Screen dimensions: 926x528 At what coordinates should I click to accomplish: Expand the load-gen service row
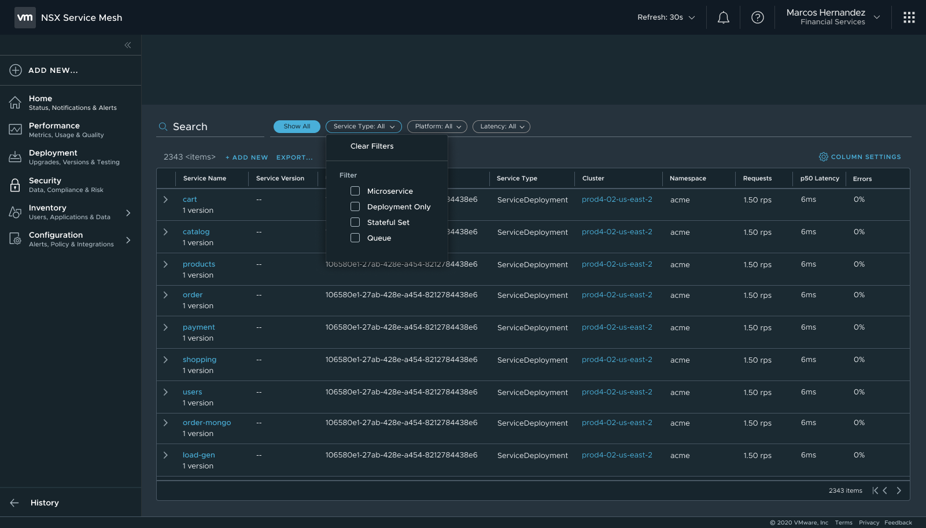165,455
